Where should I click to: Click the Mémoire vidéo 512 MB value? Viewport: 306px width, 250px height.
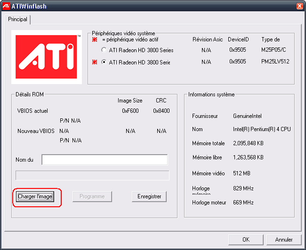(242, 173)
